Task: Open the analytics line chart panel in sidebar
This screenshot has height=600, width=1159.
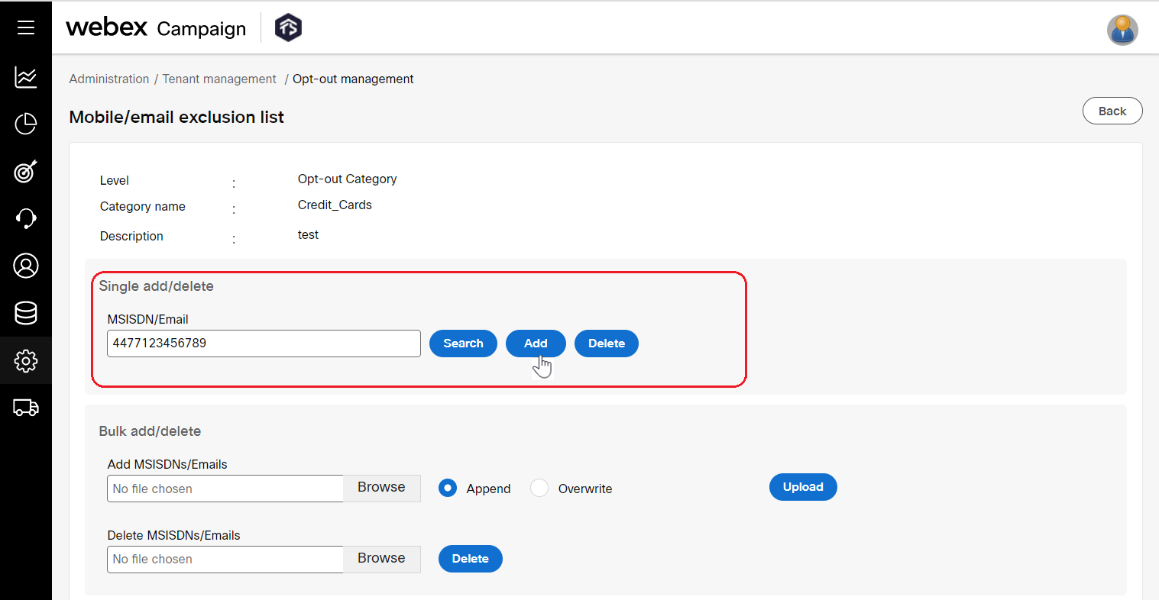Action: (x=25, y=76)
